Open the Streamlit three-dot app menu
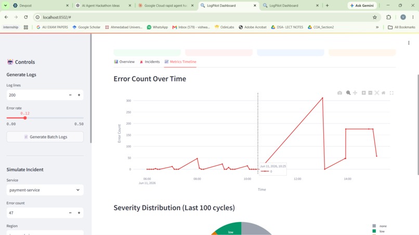 click(409, 43)
